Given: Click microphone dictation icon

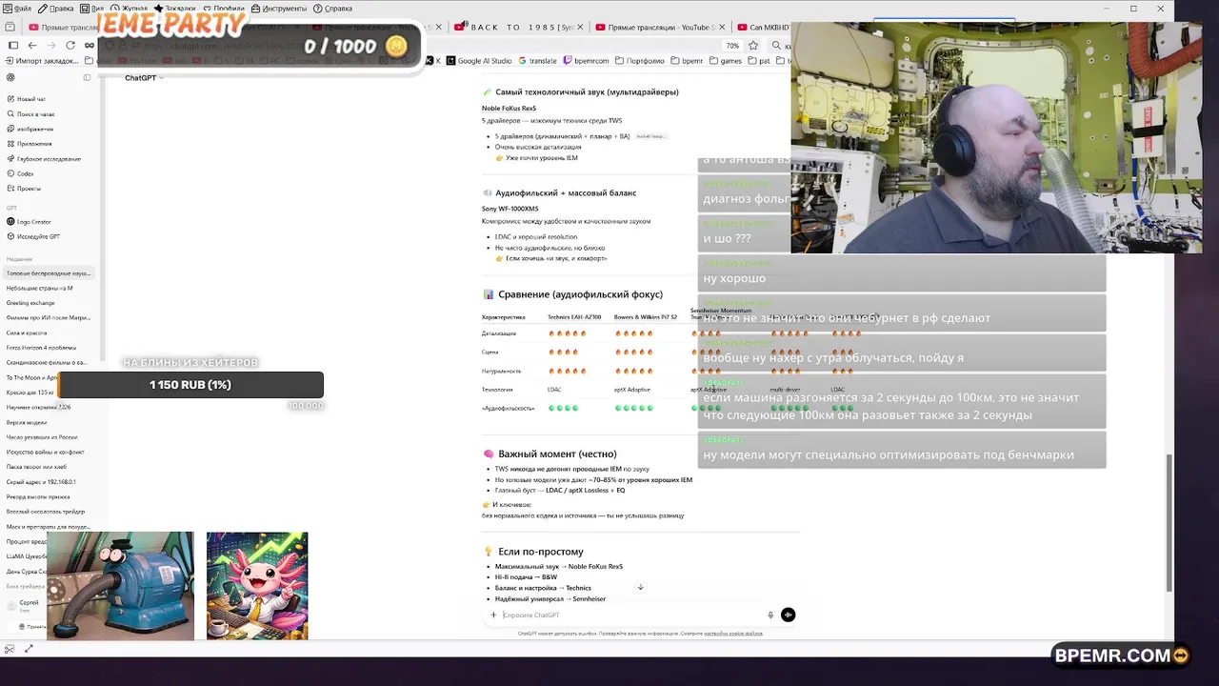Looking at the screenshot, I should click(770, 615).
